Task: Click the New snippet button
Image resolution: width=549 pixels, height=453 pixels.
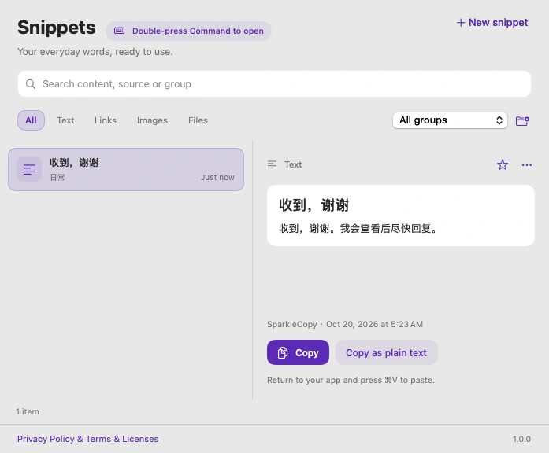Action: (492, 23)
